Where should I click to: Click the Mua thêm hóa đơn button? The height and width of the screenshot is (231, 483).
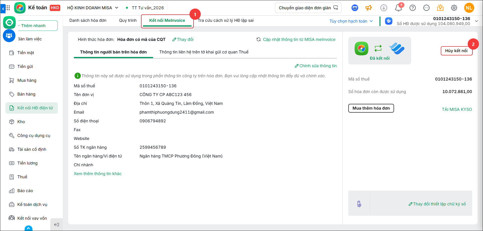371,108
